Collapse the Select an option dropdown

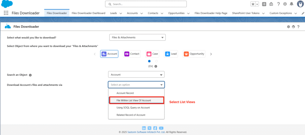136,85
